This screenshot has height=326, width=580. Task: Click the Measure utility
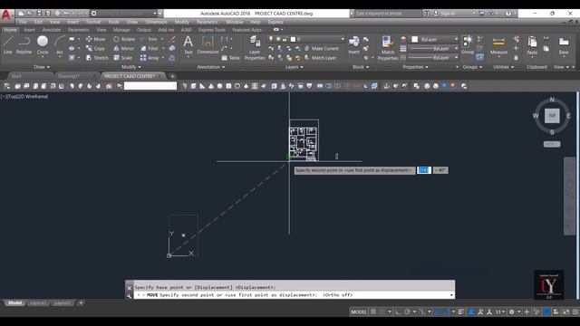point(498,45)
